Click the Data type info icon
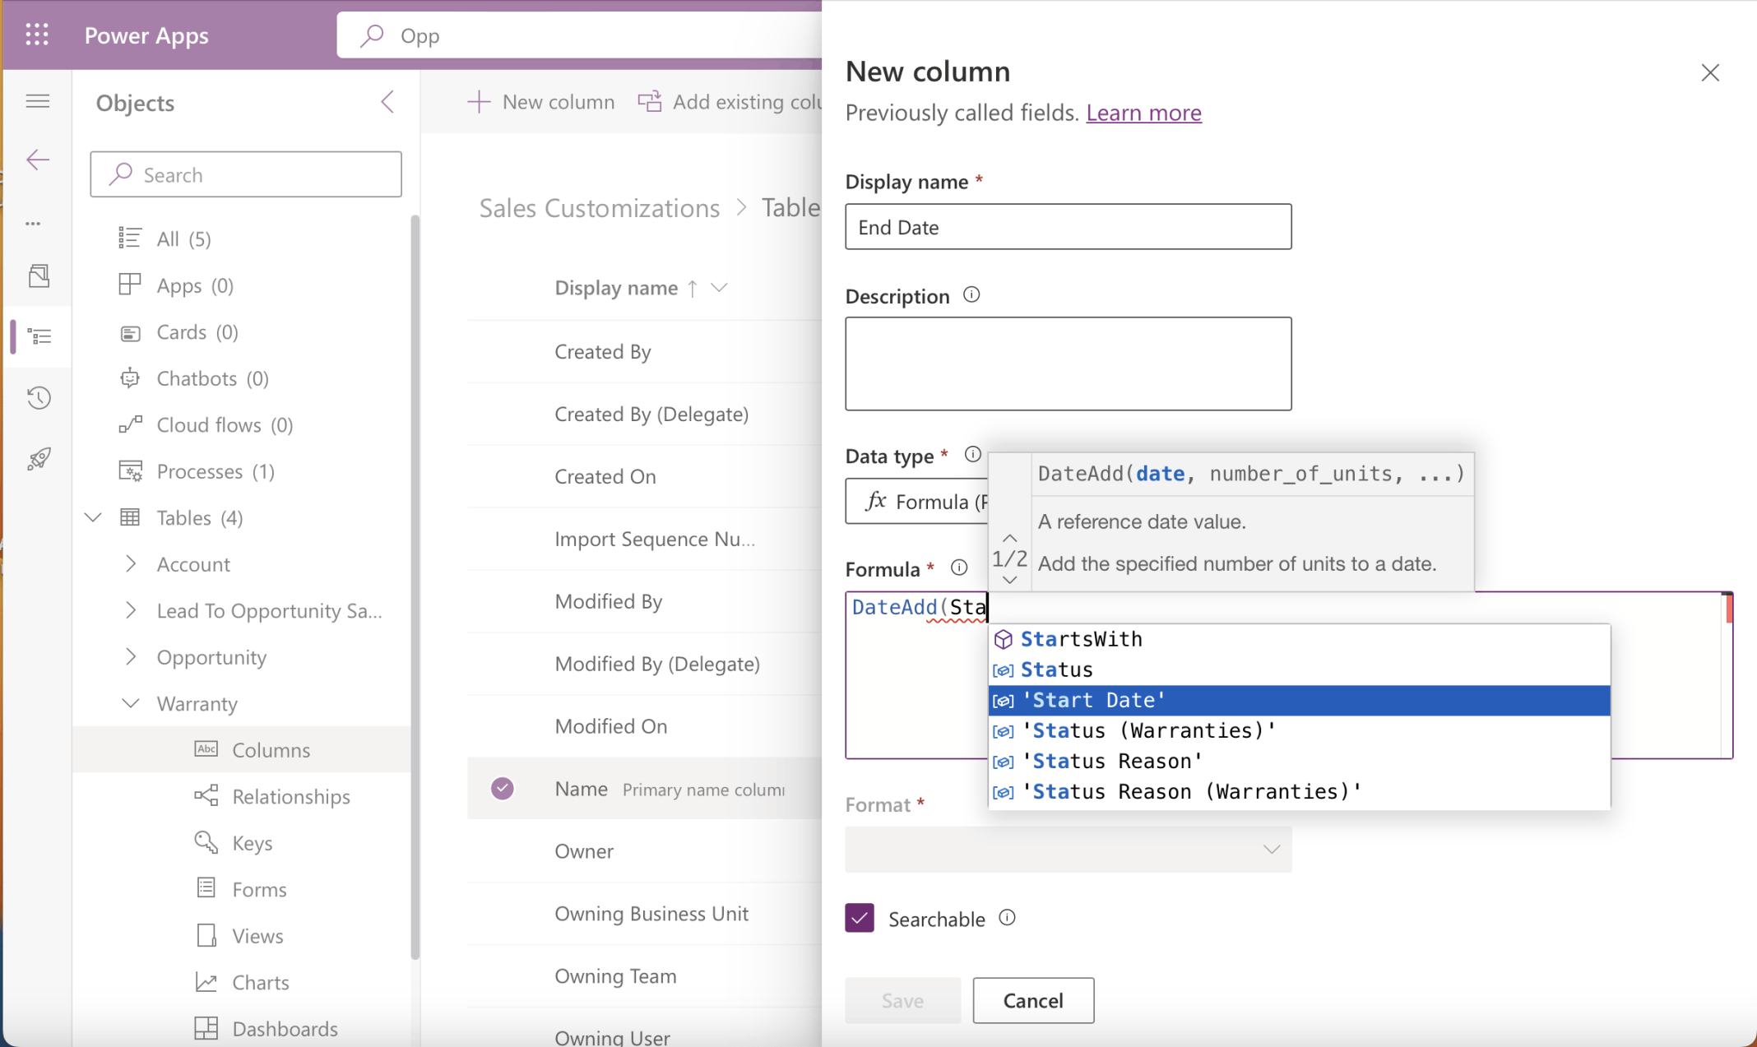The image size is (1757, 1047). click(972, 454)
